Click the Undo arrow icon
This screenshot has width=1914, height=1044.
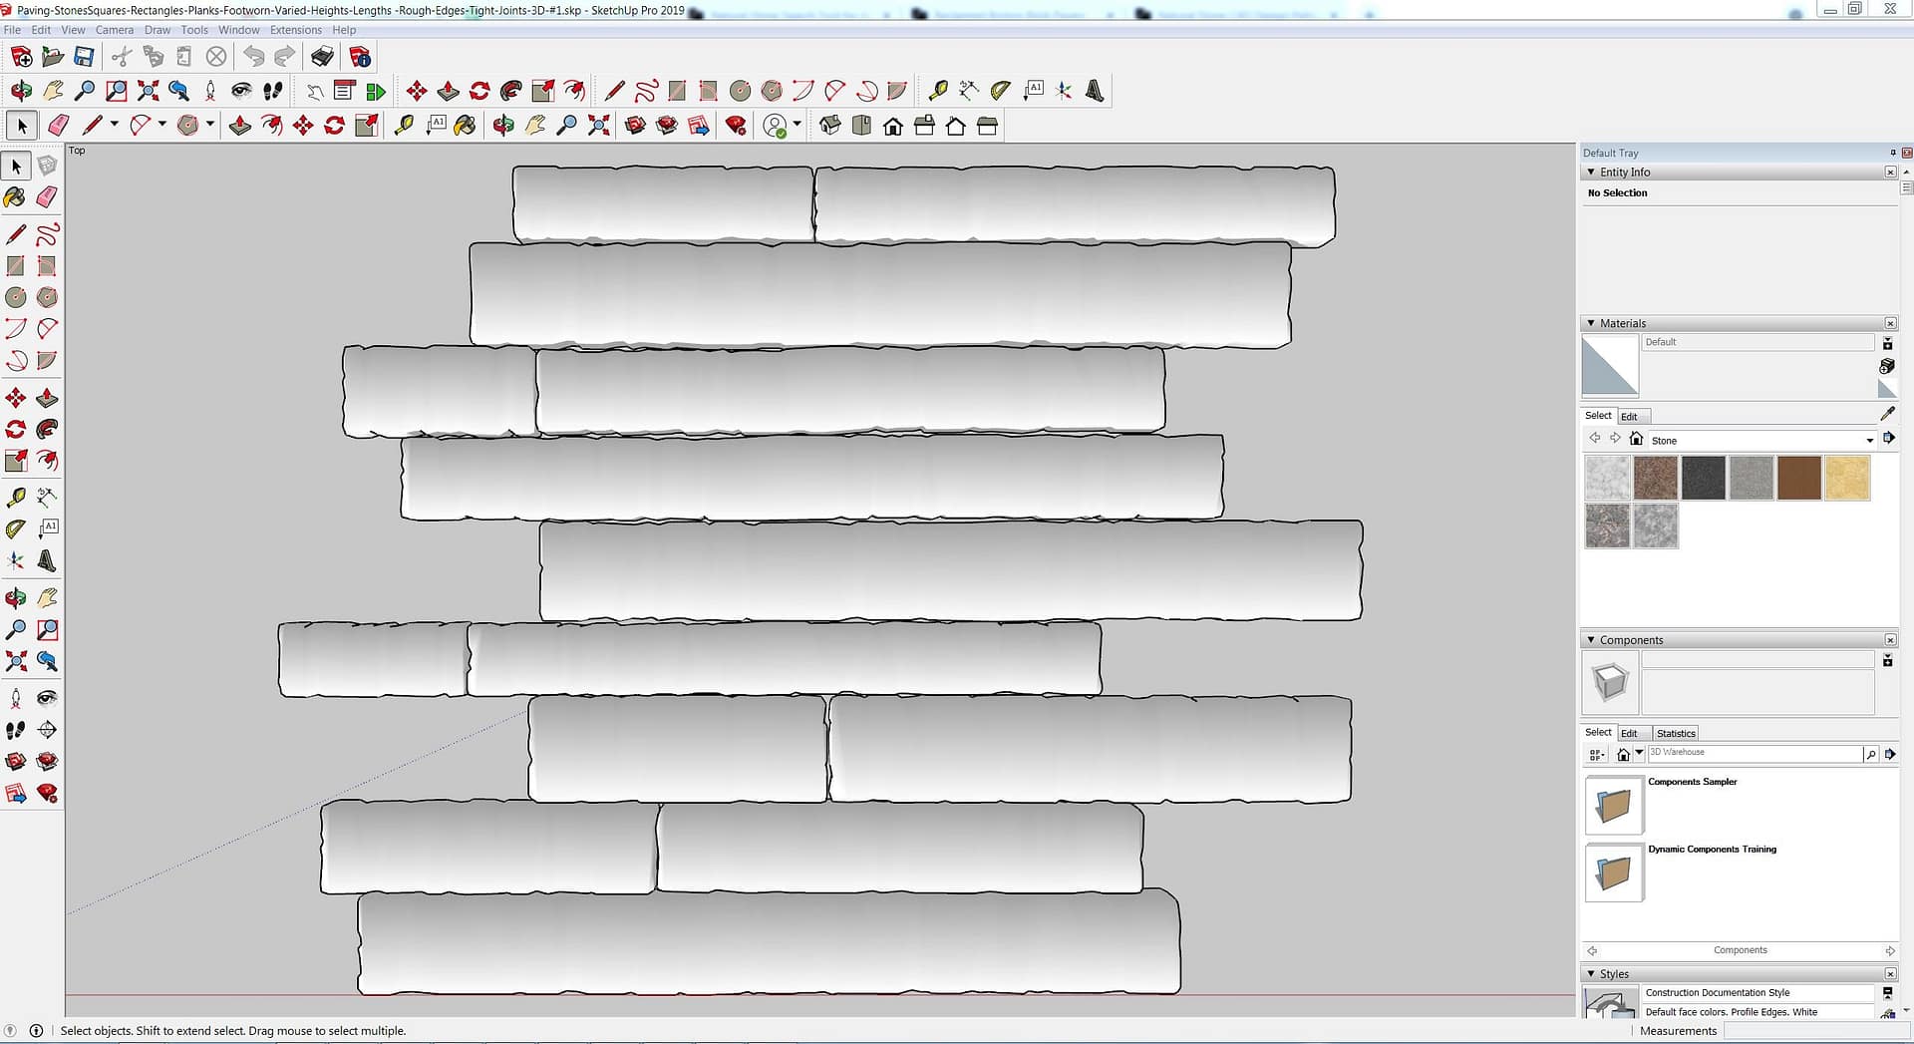point(253,57)
